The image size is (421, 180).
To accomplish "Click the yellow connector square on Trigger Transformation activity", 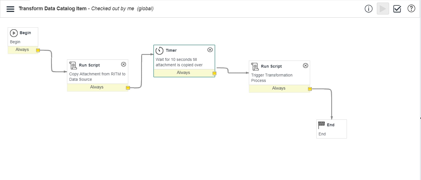I will (310, 89).
